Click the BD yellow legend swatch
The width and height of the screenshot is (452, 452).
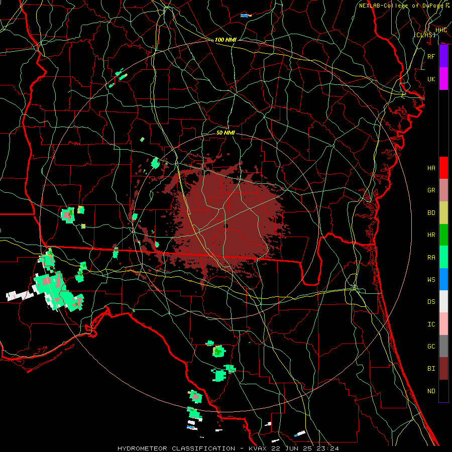[443, 212]
